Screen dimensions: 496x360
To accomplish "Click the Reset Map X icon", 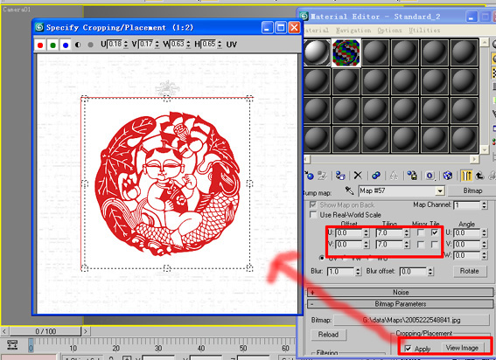I will pyautogui.click(x=358, y=175).
